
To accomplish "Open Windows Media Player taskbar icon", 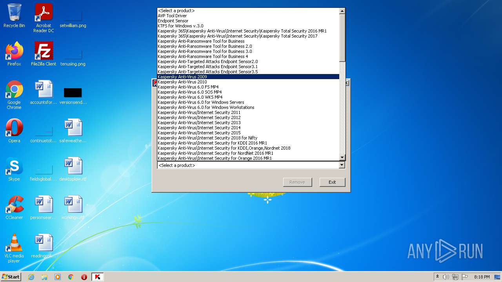I will (58, 277).
